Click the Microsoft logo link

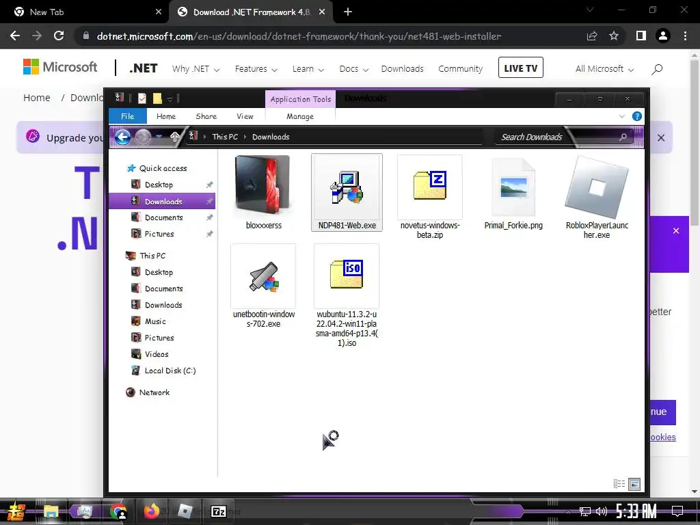[60, 68]
